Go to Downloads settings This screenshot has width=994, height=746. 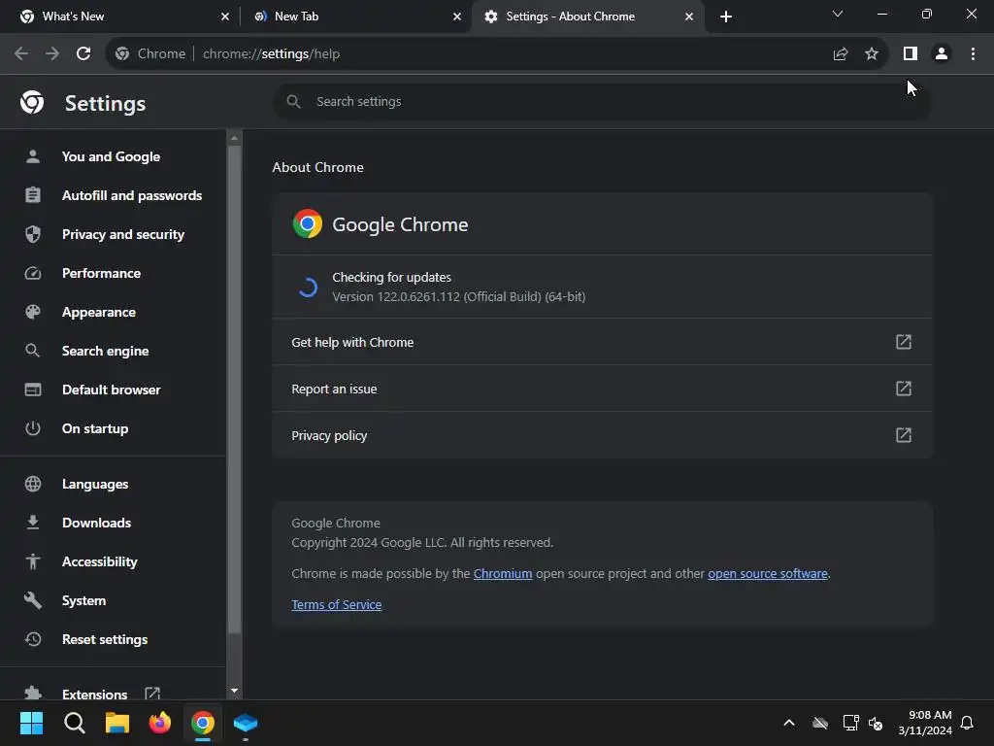click(96, 523)
